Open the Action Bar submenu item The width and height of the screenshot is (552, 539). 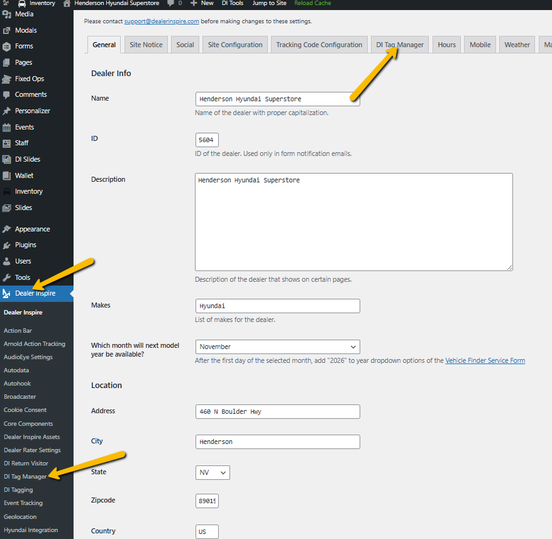[18, 330]
